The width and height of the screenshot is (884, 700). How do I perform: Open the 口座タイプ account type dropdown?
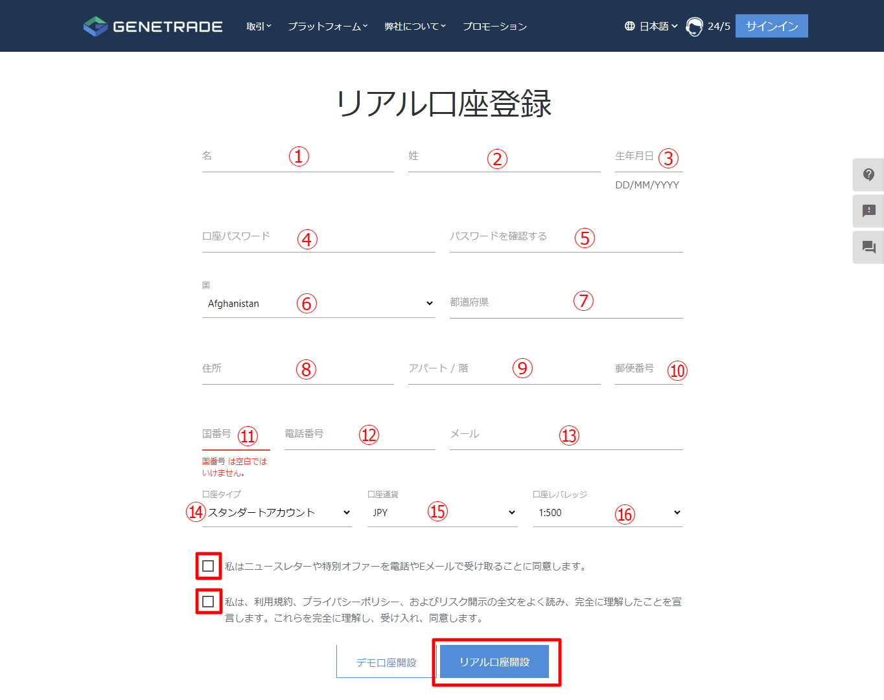[277, 512]
